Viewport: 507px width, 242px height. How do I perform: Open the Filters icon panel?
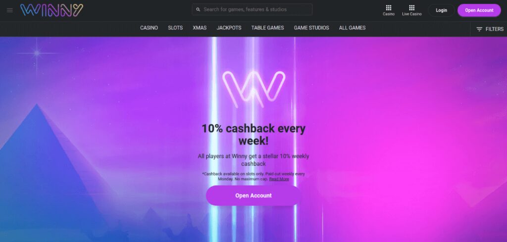(x=479, y=29)
